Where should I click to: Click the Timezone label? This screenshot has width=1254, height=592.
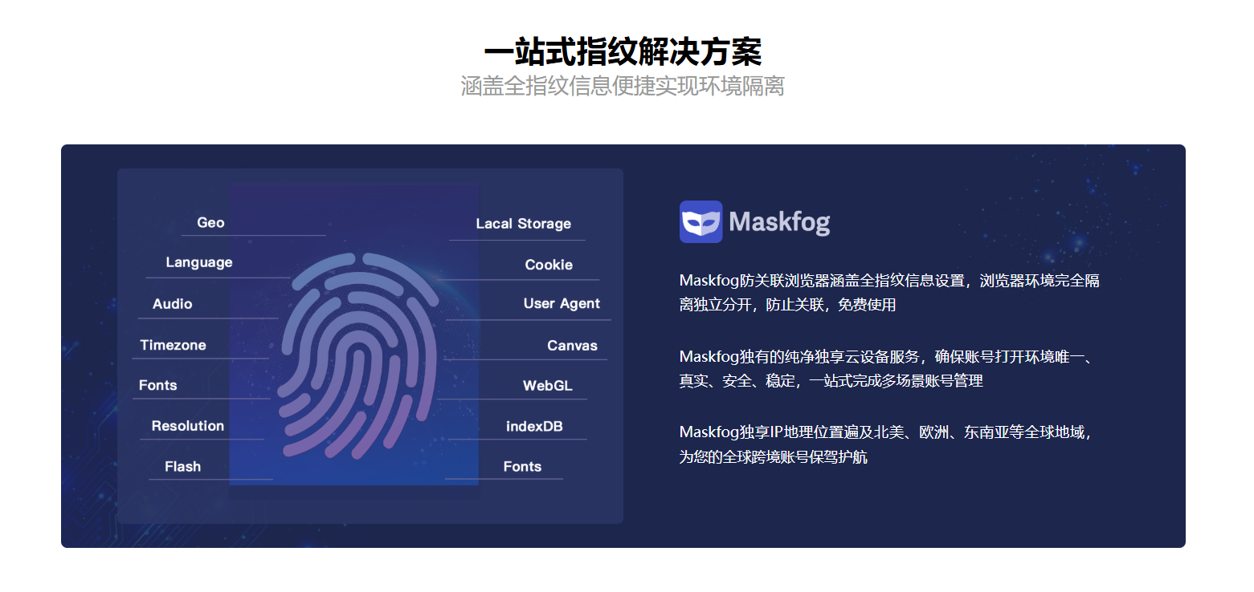point(173,345)
